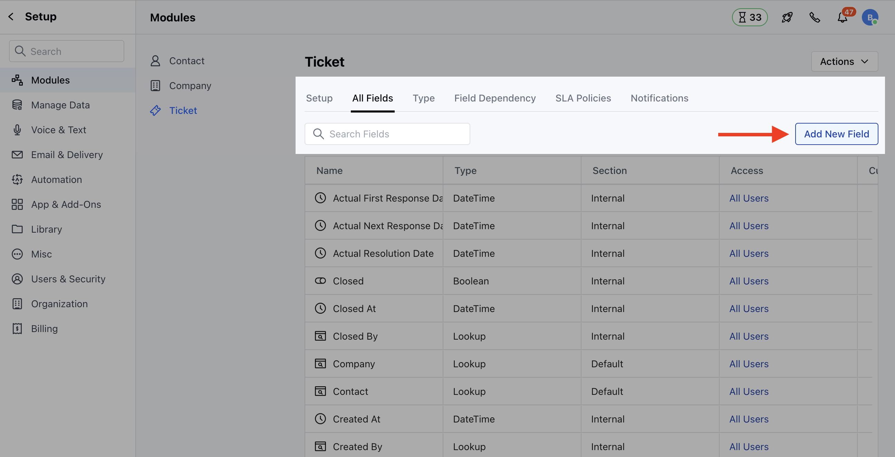This screenshot has width=895, height=457.
Task: Open the user avatar menu with the B initial
Action: [870, 17]
